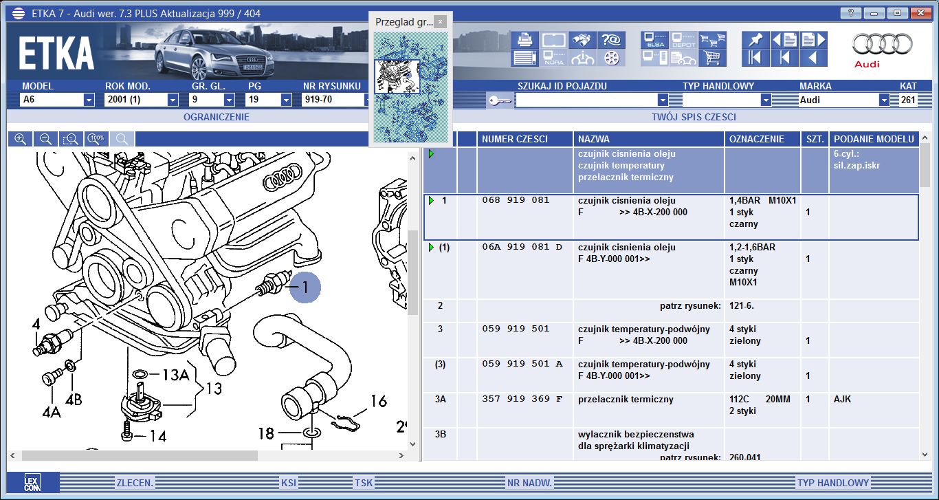Click the printer icon in the toolbar

click(524, 40)
